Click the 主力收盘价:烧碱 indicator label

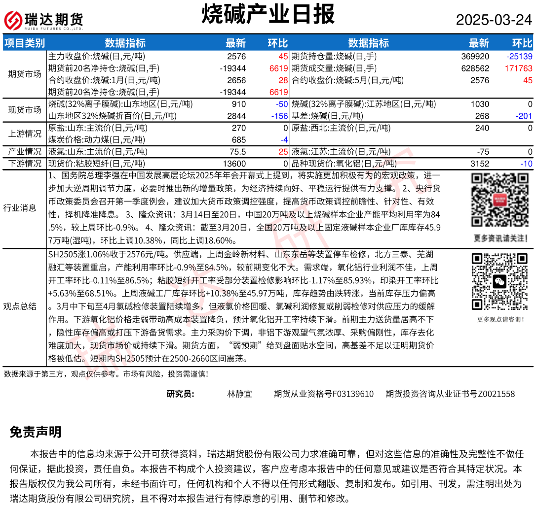coord(97,57)
